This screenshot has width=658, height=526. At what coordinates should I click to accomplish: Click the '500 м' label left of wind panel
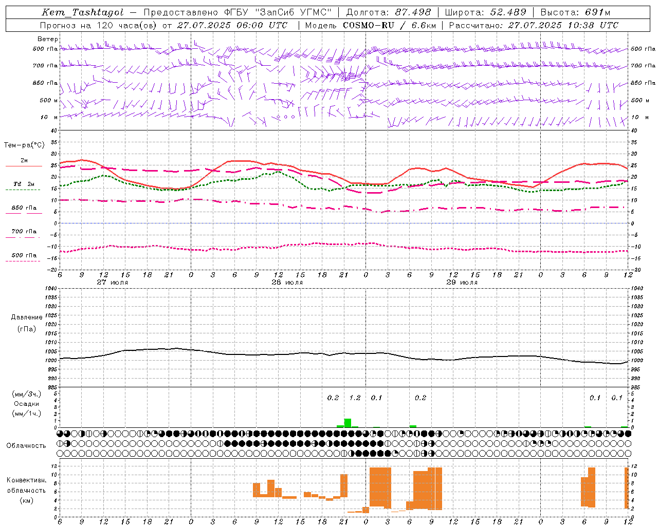[x=49, y=100]
